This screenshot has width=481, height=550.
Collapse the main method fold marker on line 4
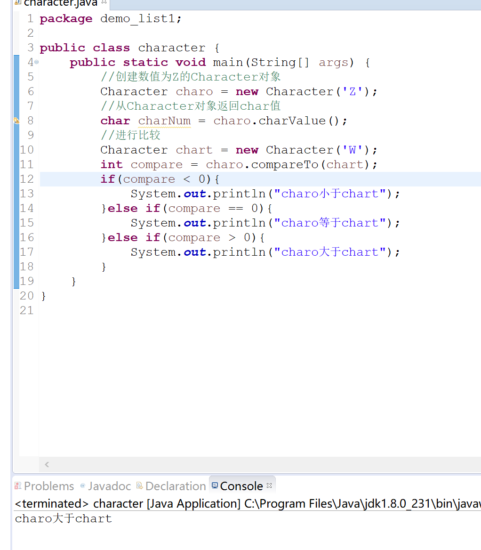coord(36,62)
